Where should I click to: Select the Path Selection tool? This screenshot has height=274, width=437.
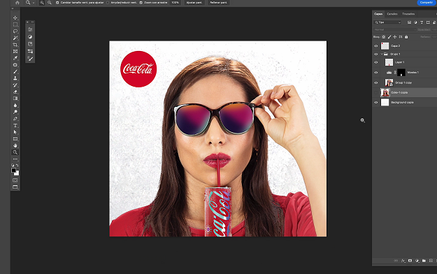click(15, 132)
